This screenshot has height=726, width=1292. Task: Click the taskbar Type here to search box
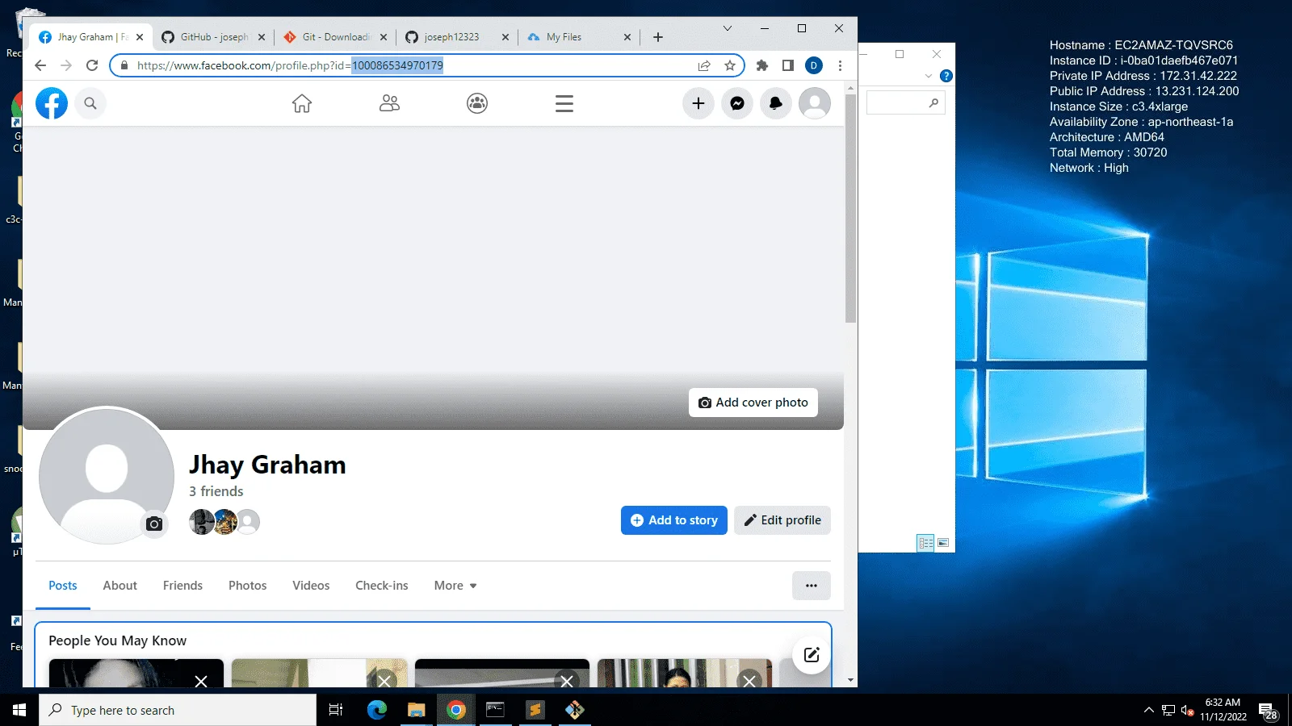[178, 710]
